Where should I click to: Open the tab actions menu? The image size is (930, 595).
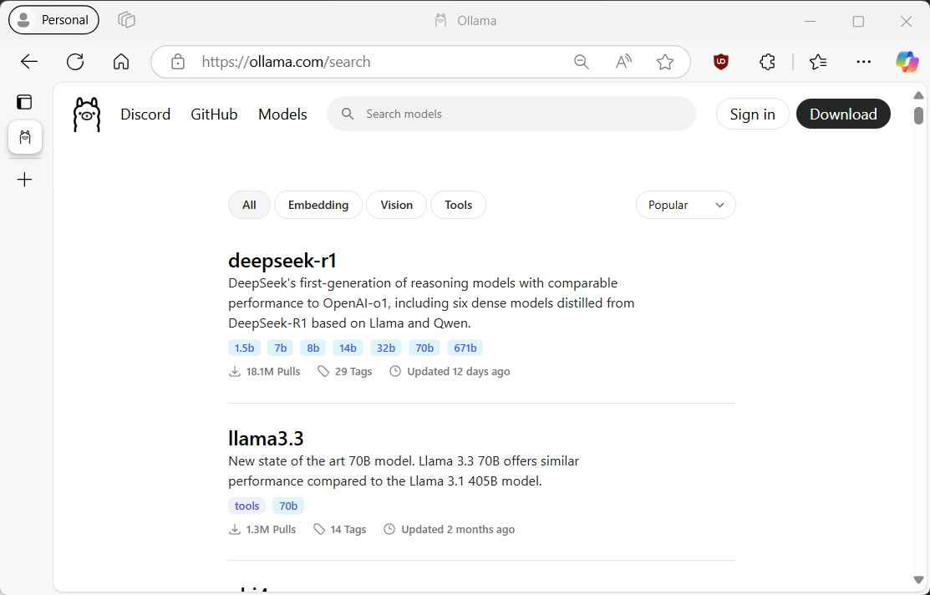click(x=24, y=102)
